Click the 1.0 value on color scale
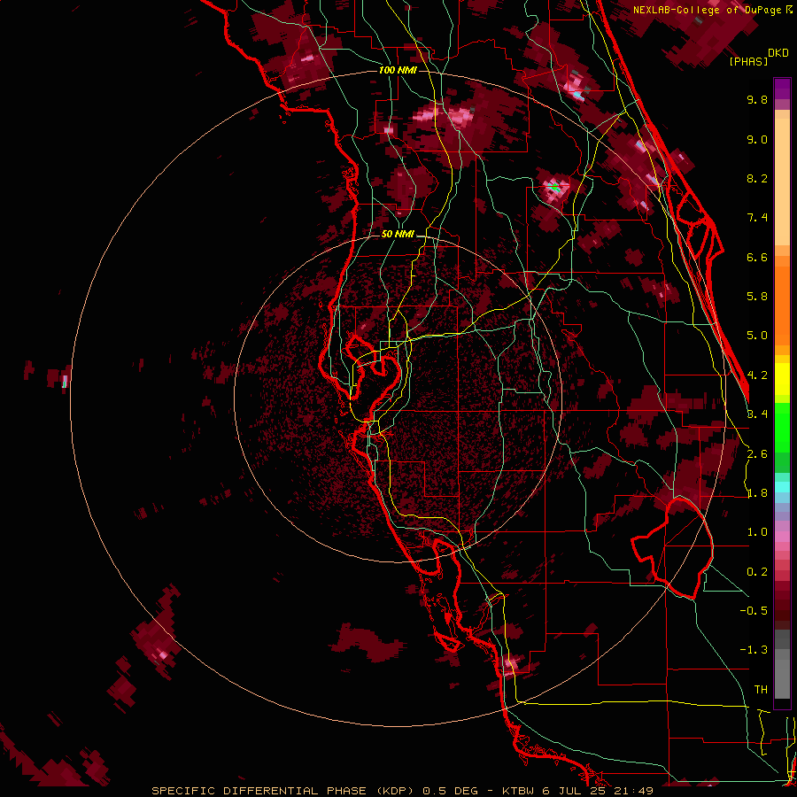797x797 pixels. pyautogui.click(x=757, y=533)
